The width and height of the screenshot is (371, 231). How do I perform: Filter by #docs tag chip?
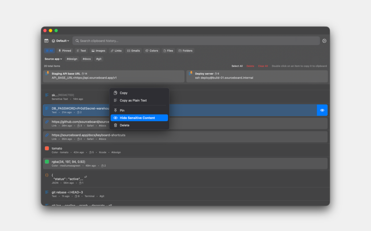(x=87, y=59)
